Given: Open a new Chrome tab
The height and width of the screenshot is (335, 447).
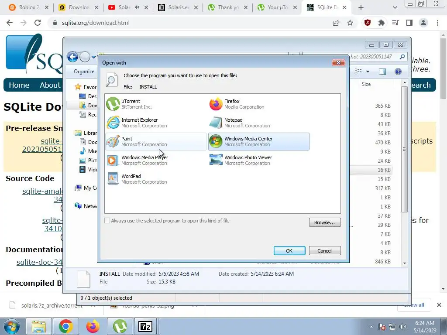Looking at the screenshot, I should click(361, 7).
